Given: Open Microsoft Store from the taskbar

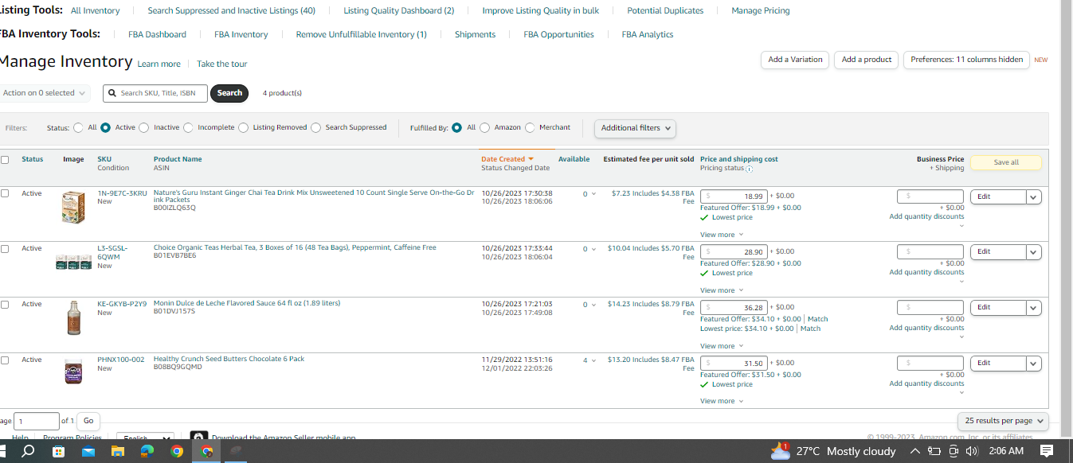Looking at the screenshot, I should click(58, 451).
